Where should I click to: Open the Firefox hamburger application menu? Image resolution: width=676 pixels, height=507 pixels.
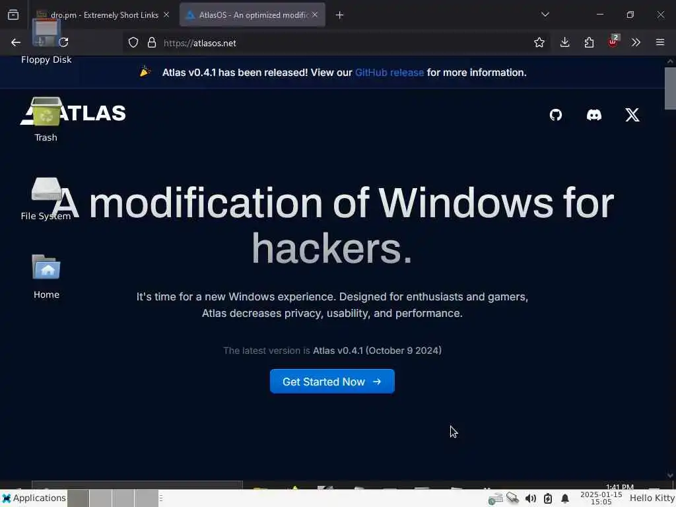coord(660,42)
